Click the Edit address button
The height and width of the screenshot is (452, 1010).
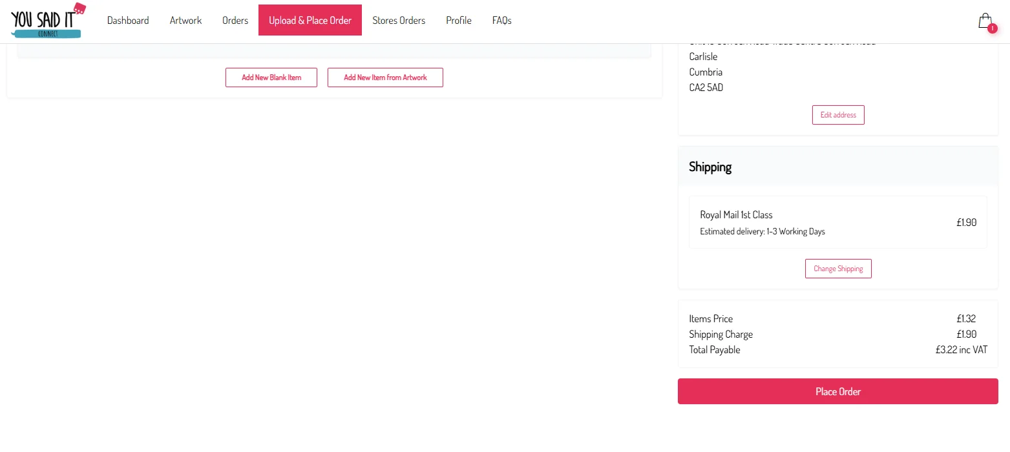(838, 115)
